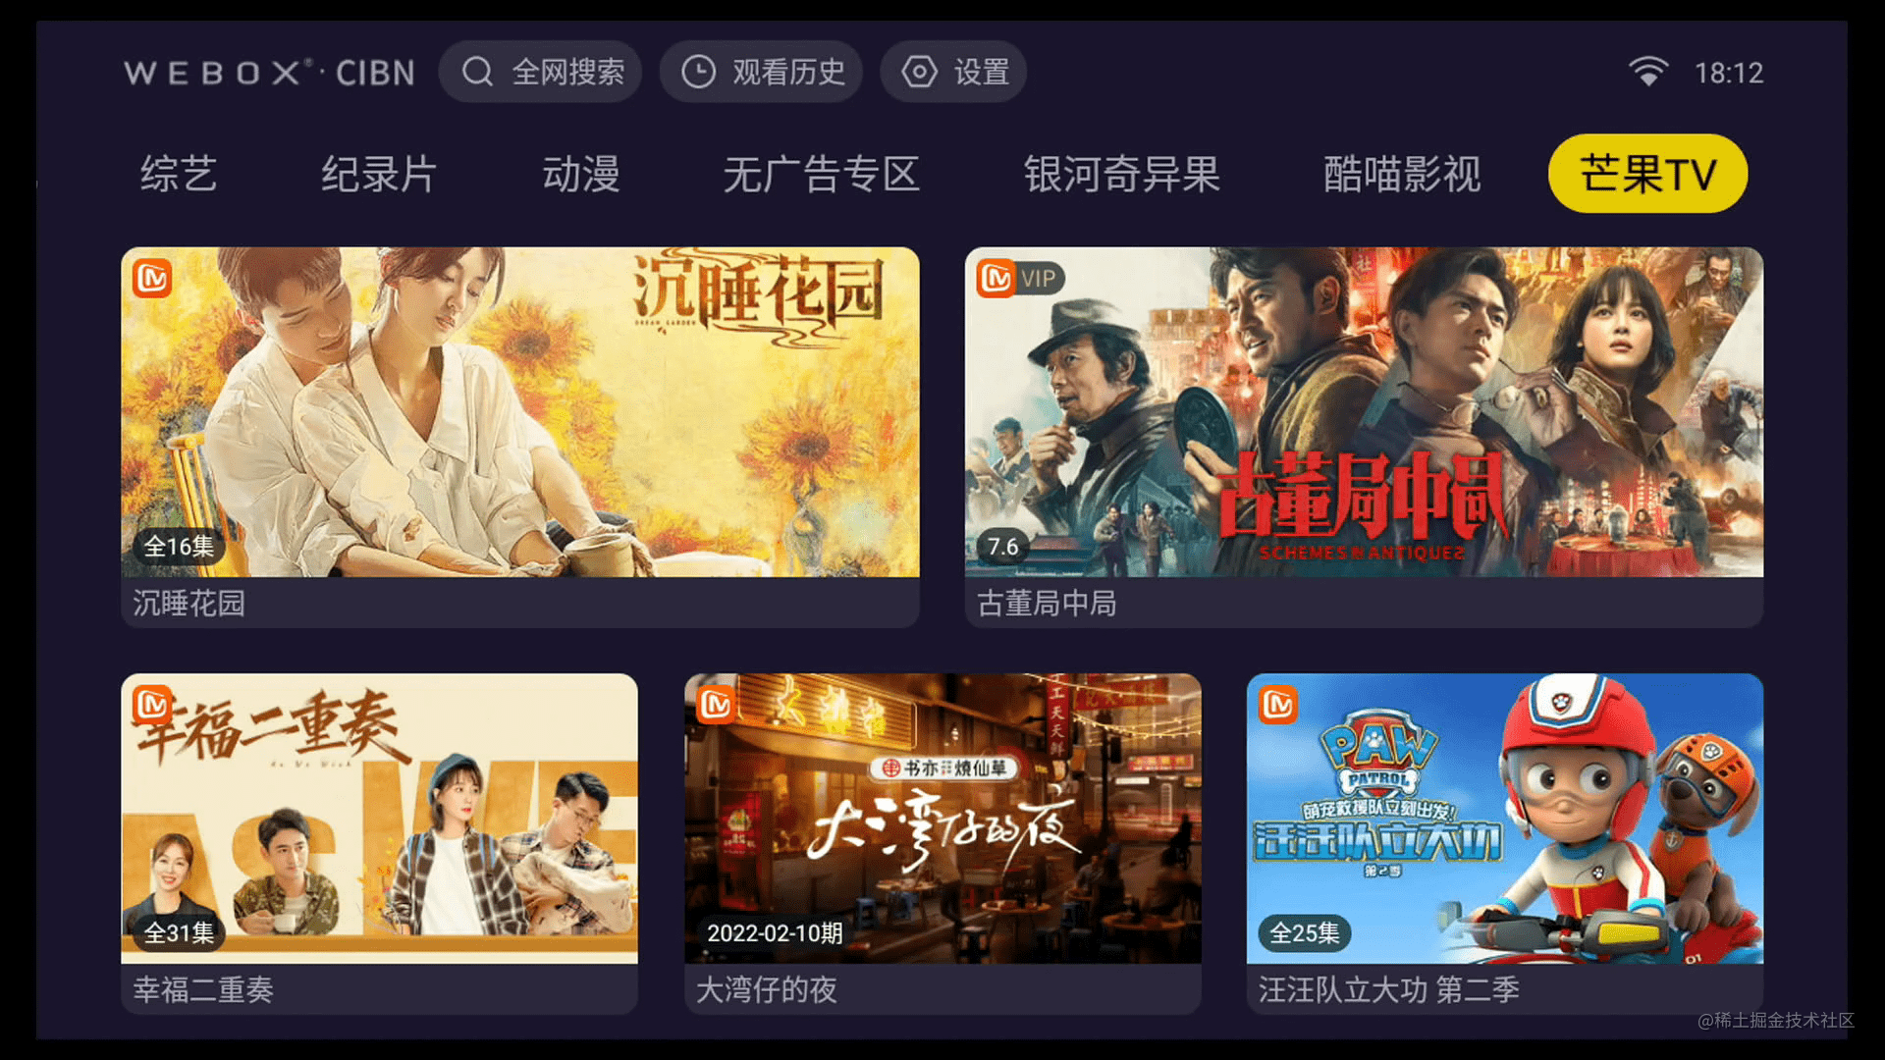
Task: Open the 酷喵影视 tab
Action: [1402, 174]
